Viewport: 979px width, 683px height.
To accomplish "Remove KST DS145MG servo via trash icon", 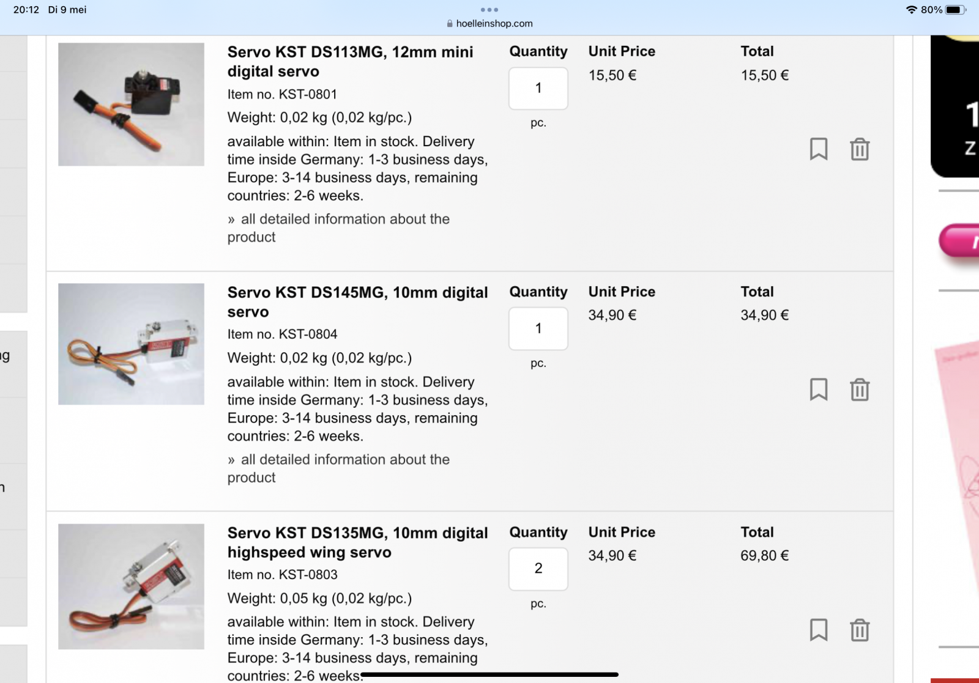I will click(860, 389).
